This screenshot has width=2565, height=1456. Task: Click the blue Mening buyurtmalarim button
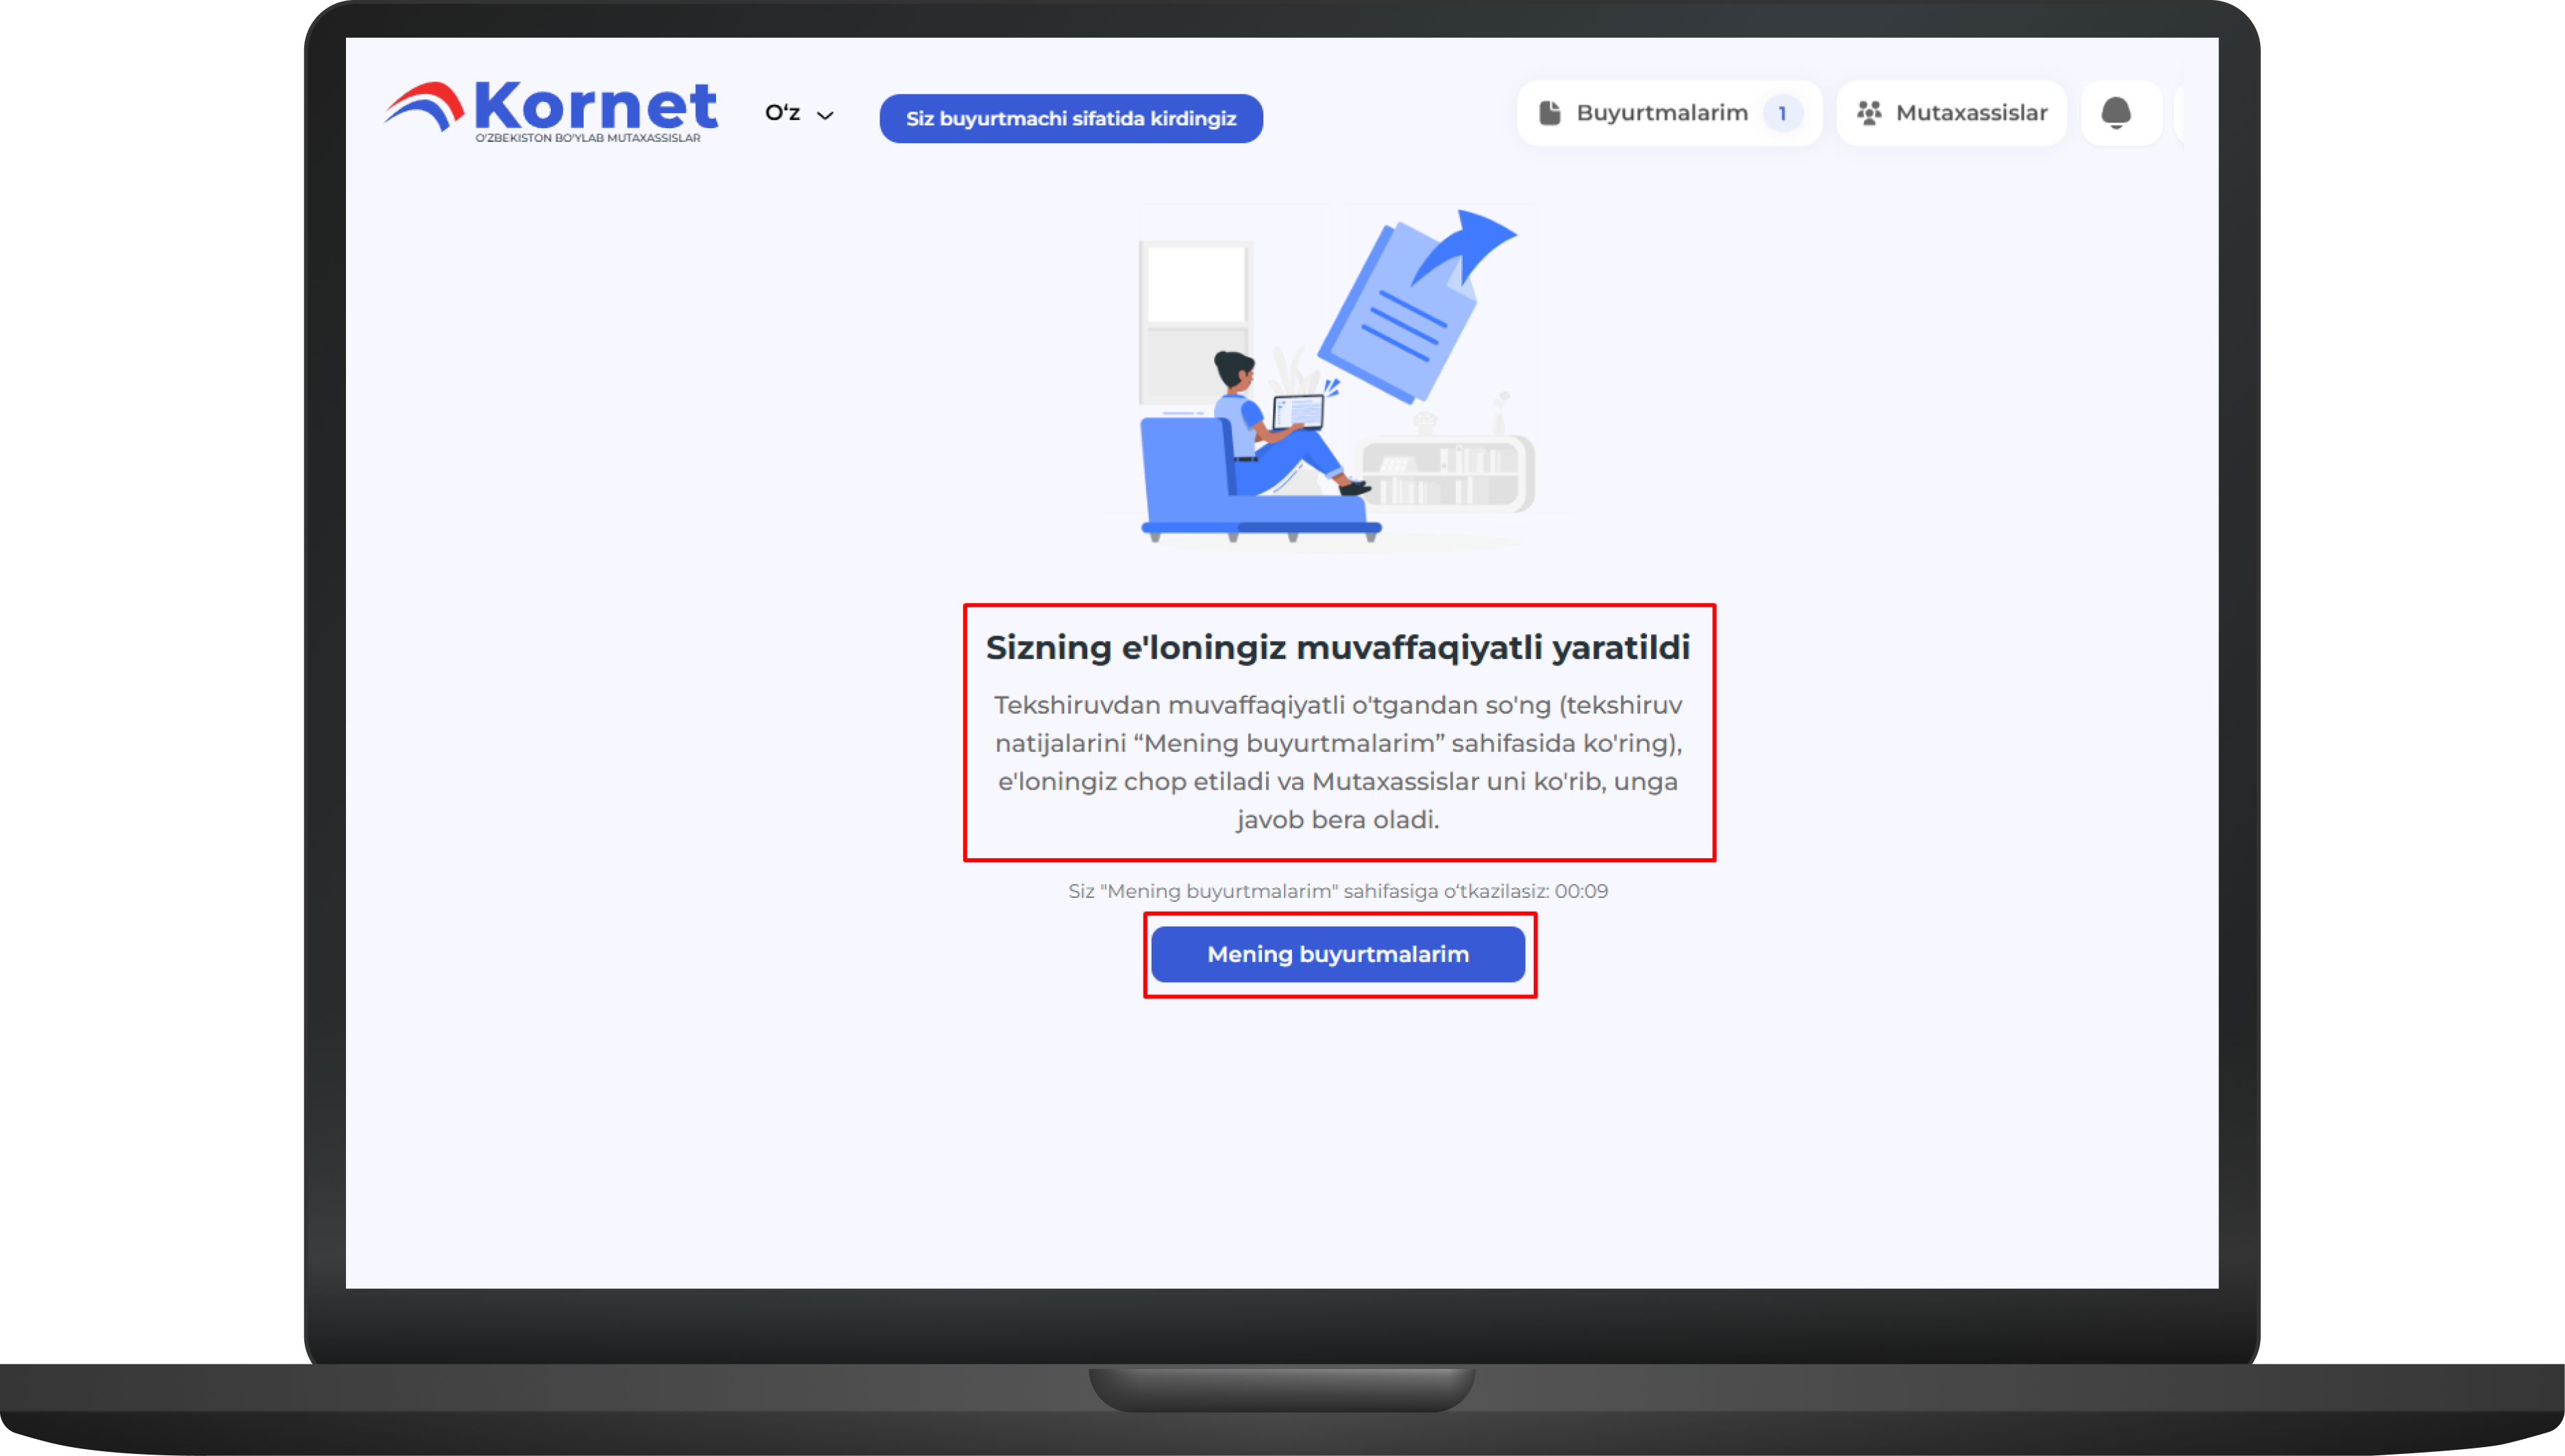(x=1337, y=954)
